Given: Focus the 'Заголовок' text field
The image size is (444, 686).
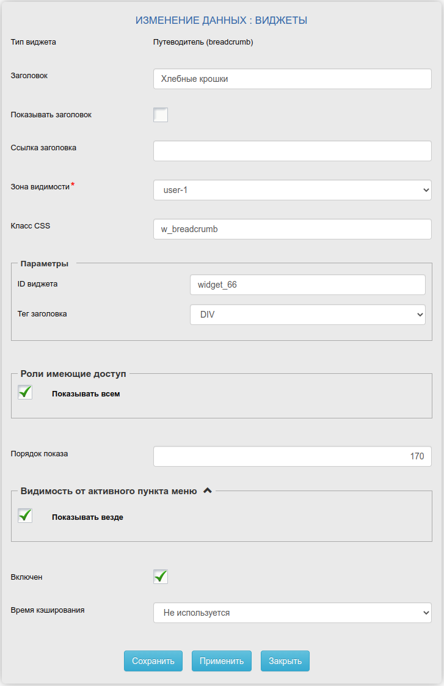Looking at the screenshot, I should click(292, 79).
